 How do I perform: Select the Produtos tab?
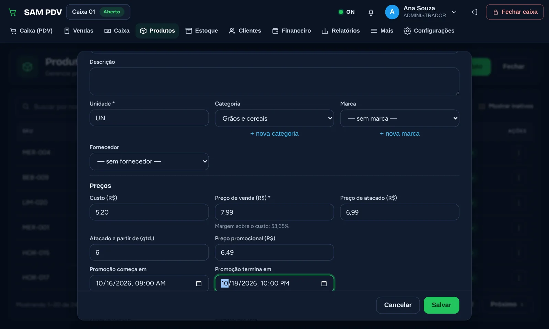click(157, 31)
